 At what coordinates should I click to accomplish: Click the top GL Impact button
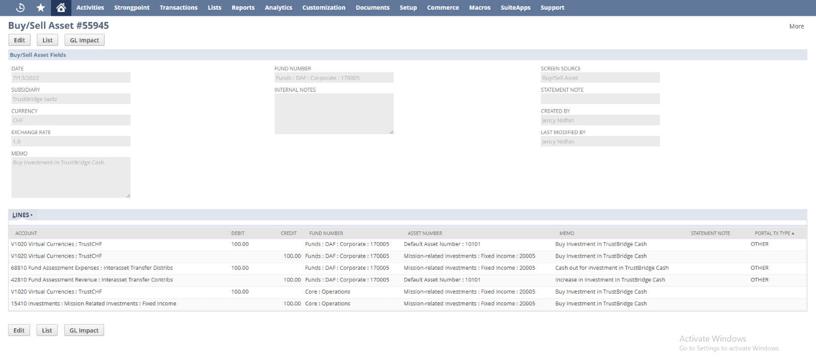point(84,40)
